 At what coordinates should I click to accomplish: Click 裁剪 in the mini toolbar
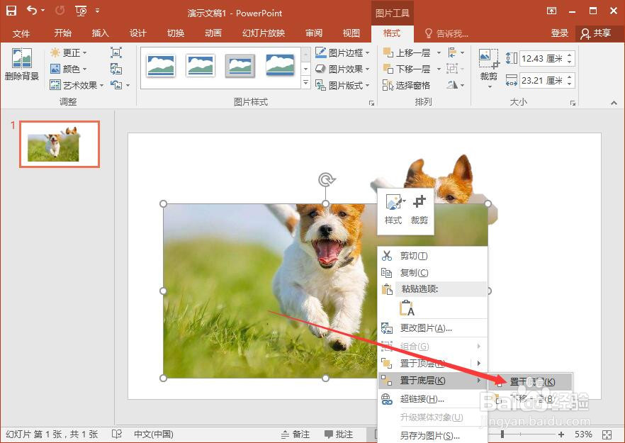tap(419, 210)
